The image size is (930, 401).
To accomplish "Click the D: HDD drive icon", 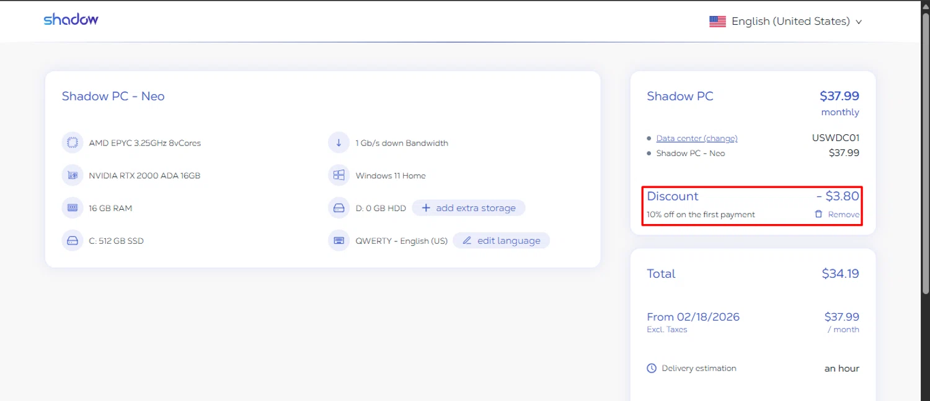I will 339,208.
